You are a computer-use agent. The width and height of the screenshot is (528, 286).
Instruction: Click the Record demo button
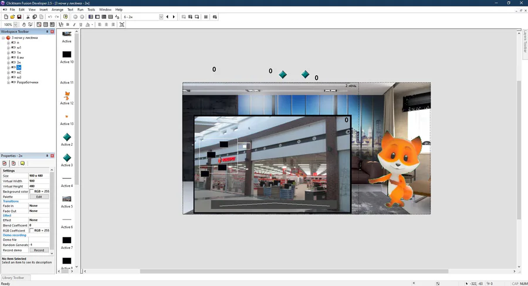(x=39, y=250)
